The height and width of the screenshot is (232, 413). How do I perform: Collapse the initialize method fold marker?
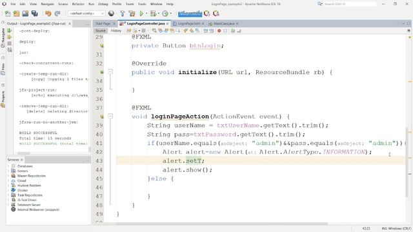click(x=110, y=72)
